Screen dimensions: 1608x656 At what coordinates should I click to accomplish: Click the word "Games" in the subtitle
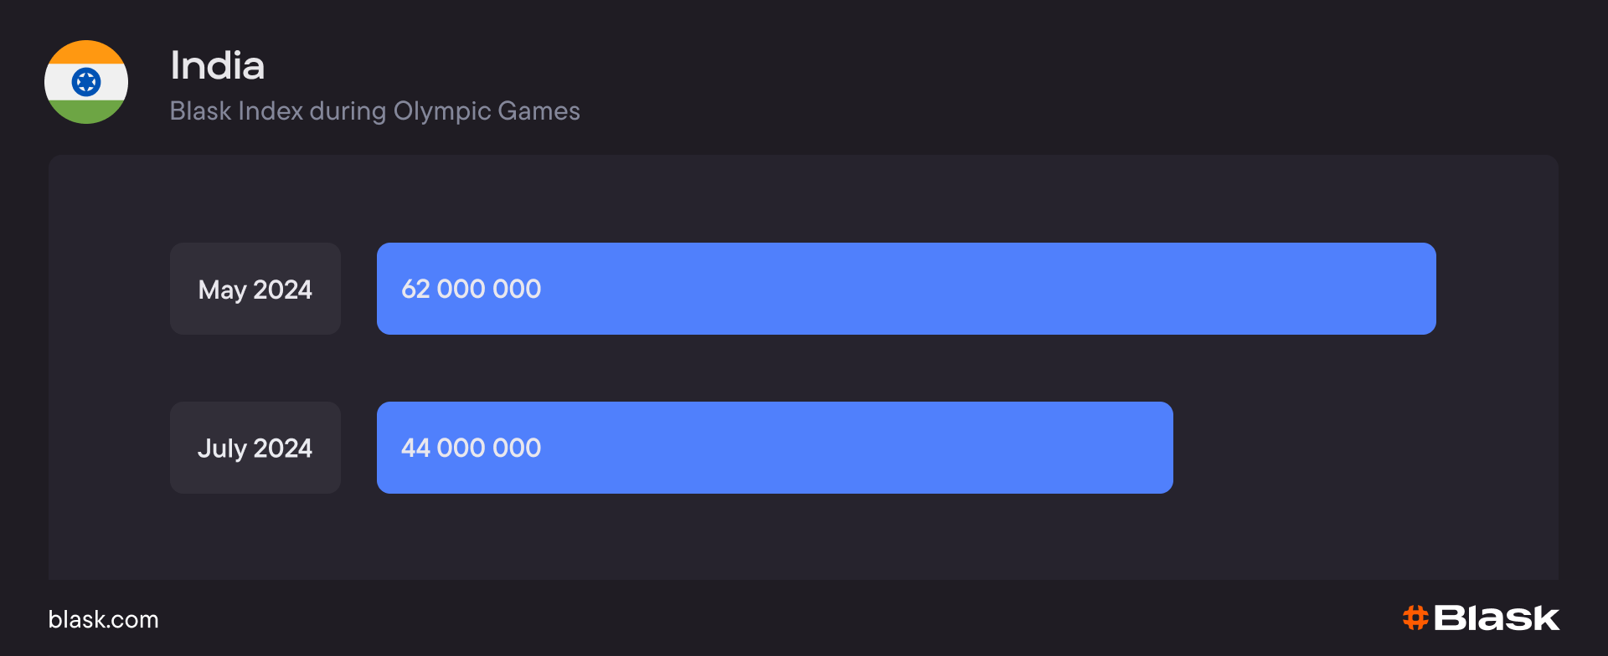coord(539,111)
